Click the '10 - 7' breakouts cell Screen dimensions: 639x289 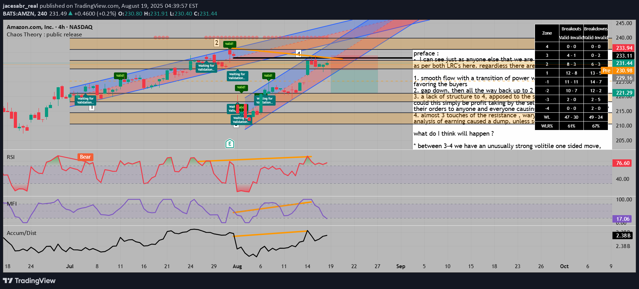point(571,91)
